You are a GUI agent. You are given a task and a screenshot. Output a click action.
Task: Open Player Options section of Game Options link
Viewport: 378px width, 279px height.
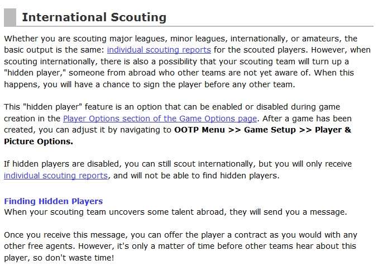click(160, 119)
